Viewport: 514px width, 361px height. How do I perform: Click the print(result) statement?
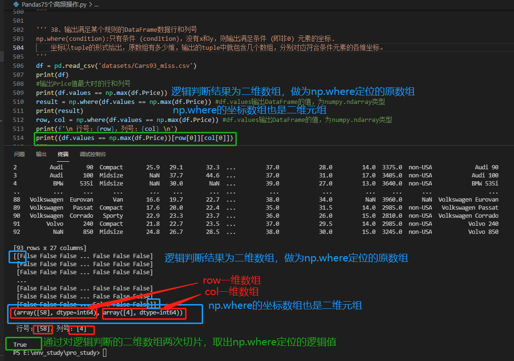(x=60, y=111)
